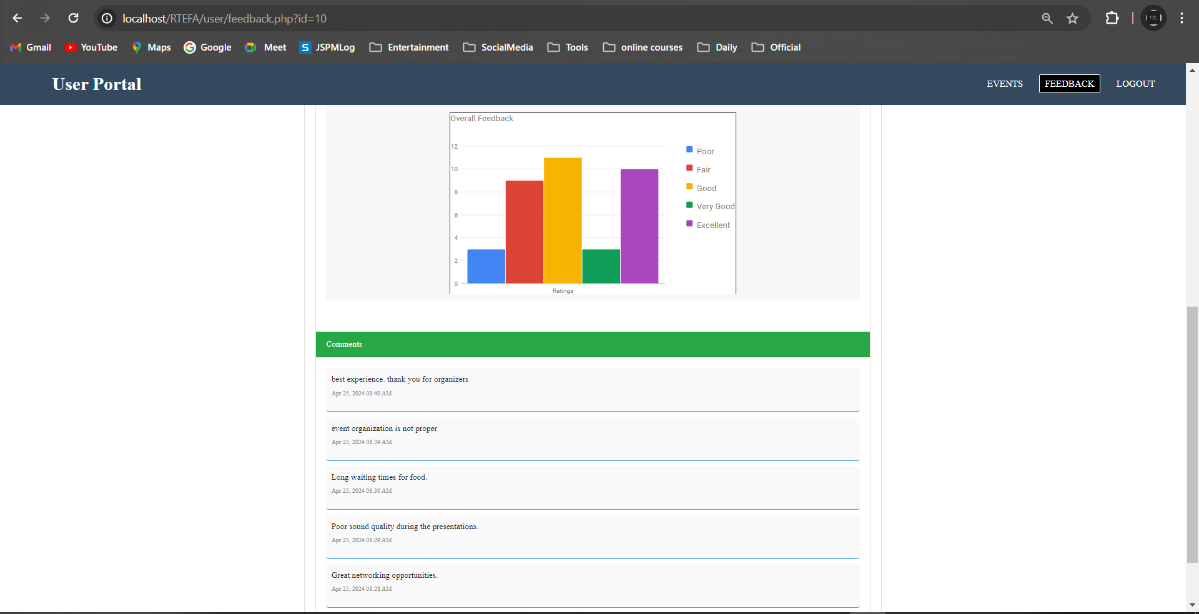
Task: Select comment 'Long waiting times for food.'
Action: [x=379, y=477]
